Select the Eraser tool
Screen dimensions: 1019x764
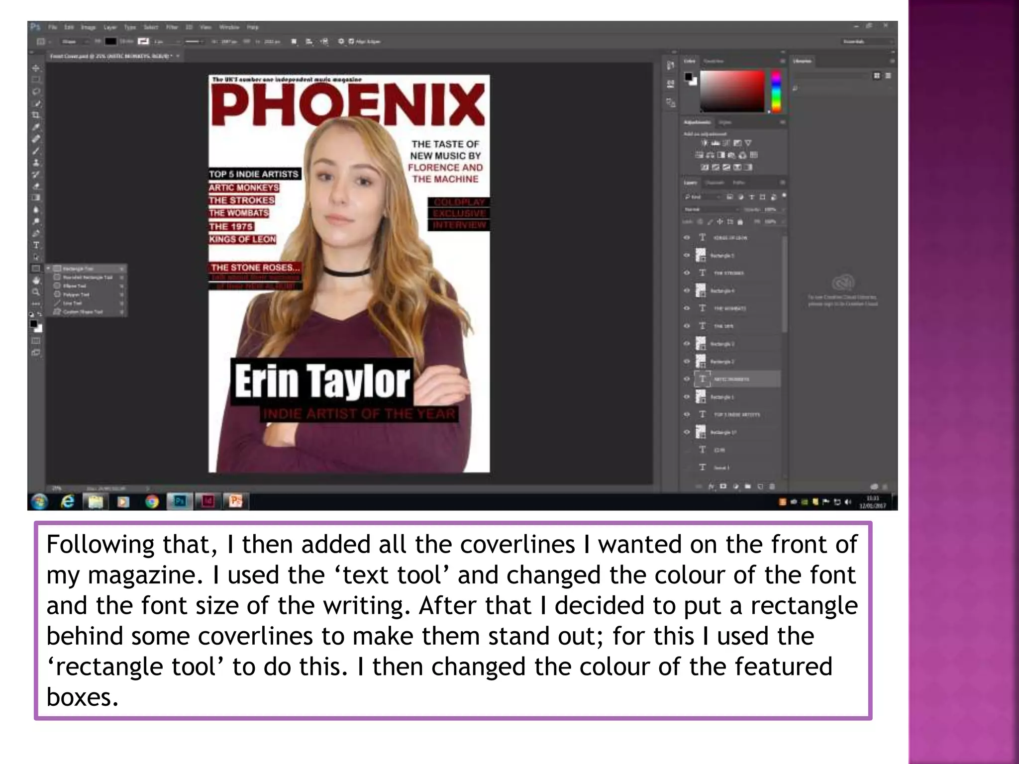click(36, 186)
